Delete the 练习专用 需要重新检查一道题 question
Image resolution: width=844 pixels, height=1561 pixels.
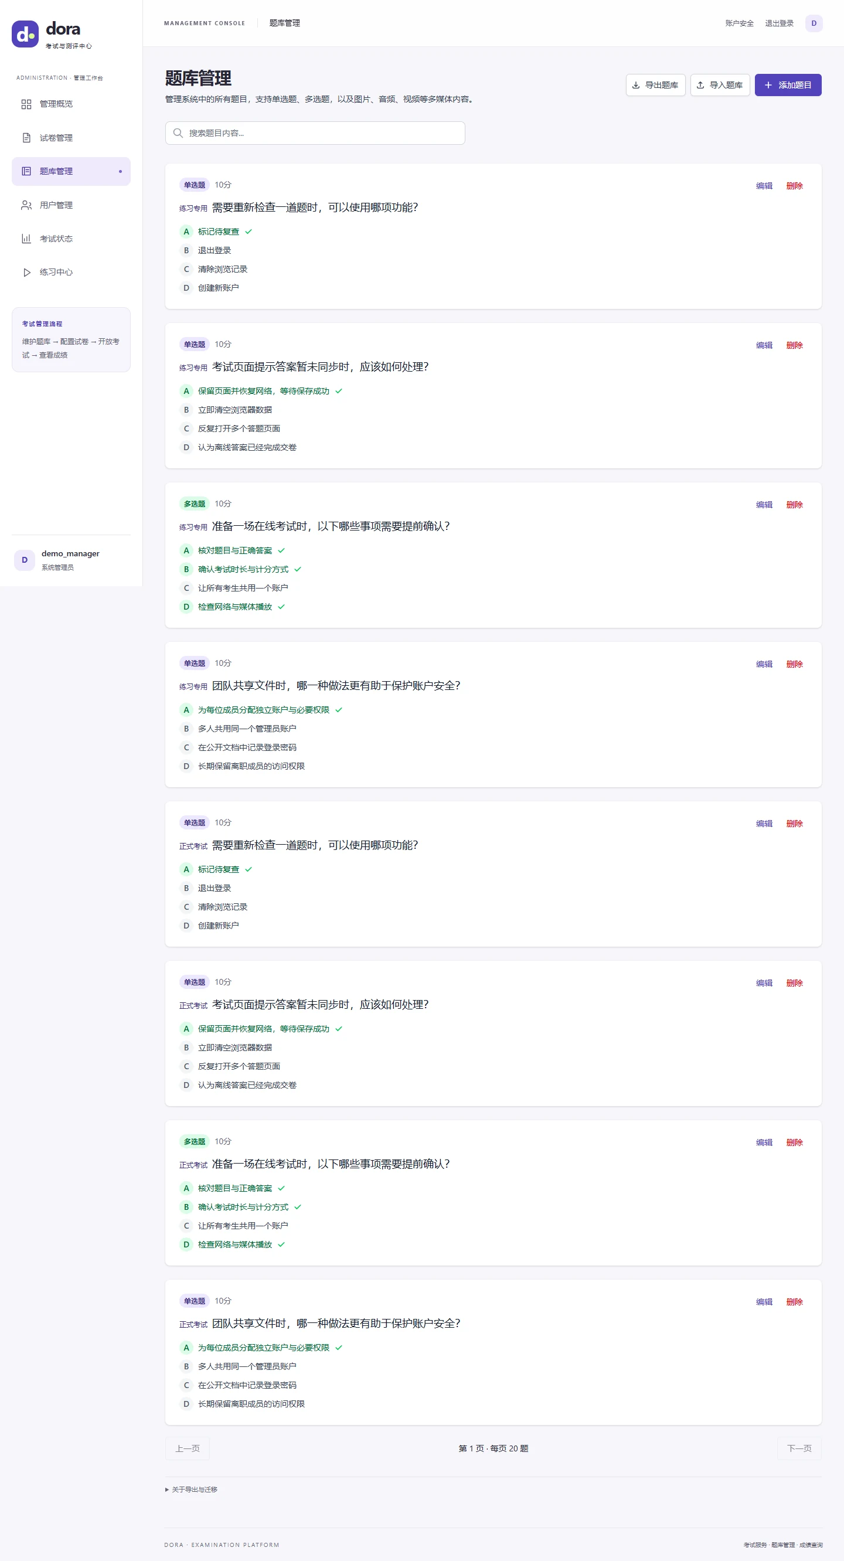tap(794, 185)
